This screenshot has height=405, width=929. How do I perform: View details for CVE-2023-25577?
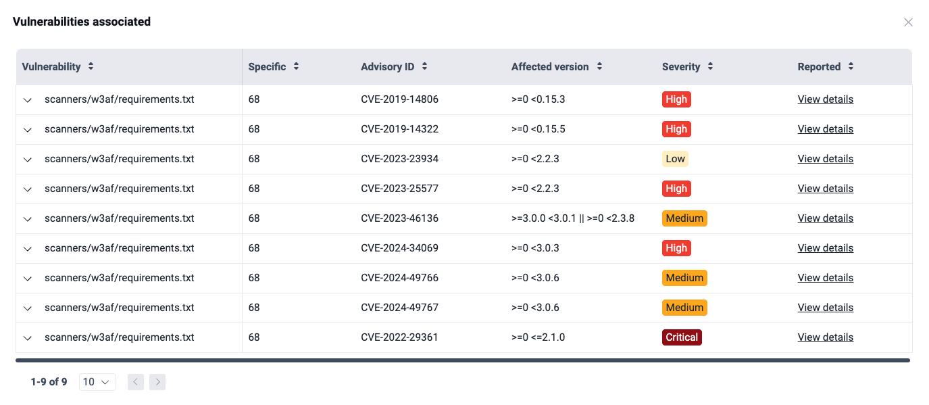tap(825, 188)
